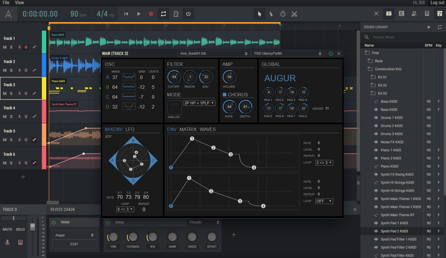The width and height of the screenshot is (446, 258).
Task: Open the PAD GlassyPadIII preset dropdown
Action: [287, 53]
